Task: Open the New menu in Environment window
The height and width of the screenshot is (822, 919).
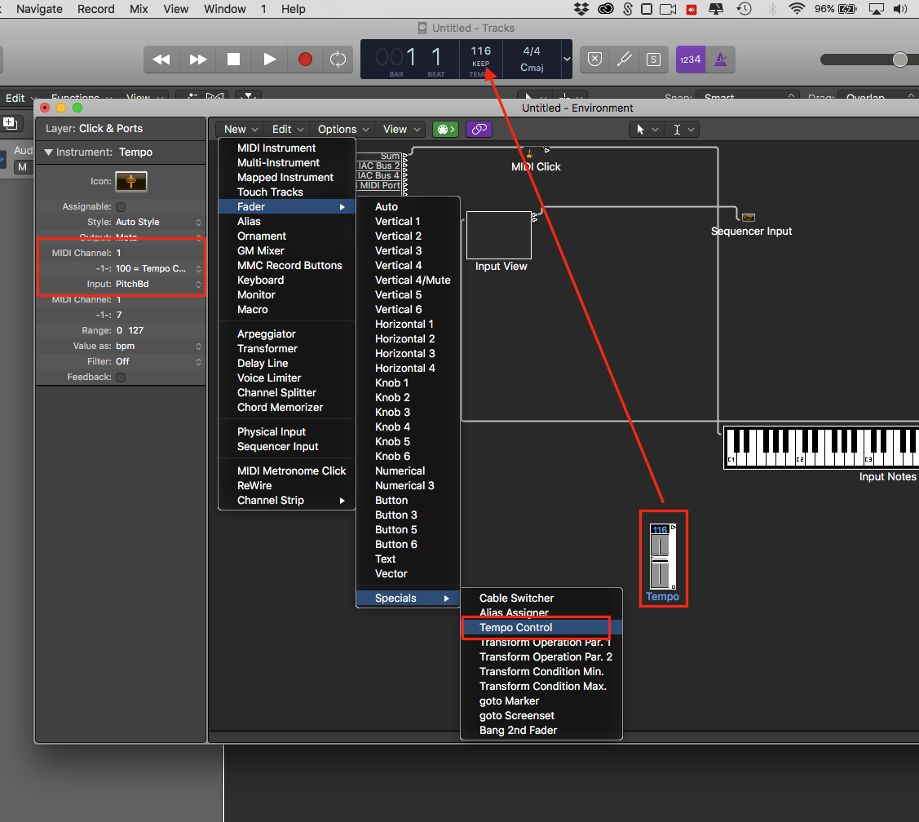Action: click(241, 129)
